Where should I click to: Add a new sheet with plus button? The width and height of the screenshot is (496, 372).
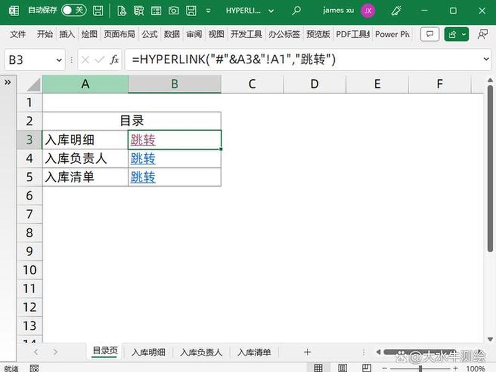click(307, 352)
